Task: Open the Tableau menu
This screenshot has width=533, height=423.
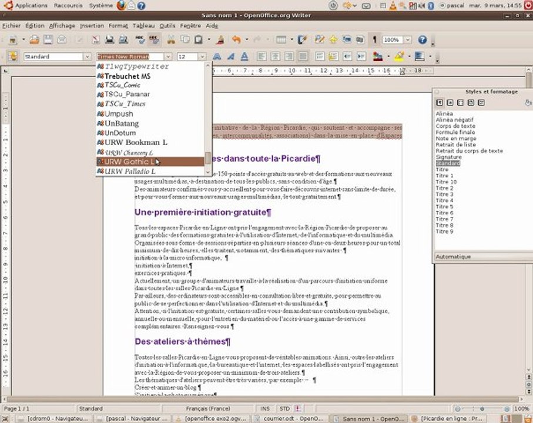Action: (x=144, y=25)
